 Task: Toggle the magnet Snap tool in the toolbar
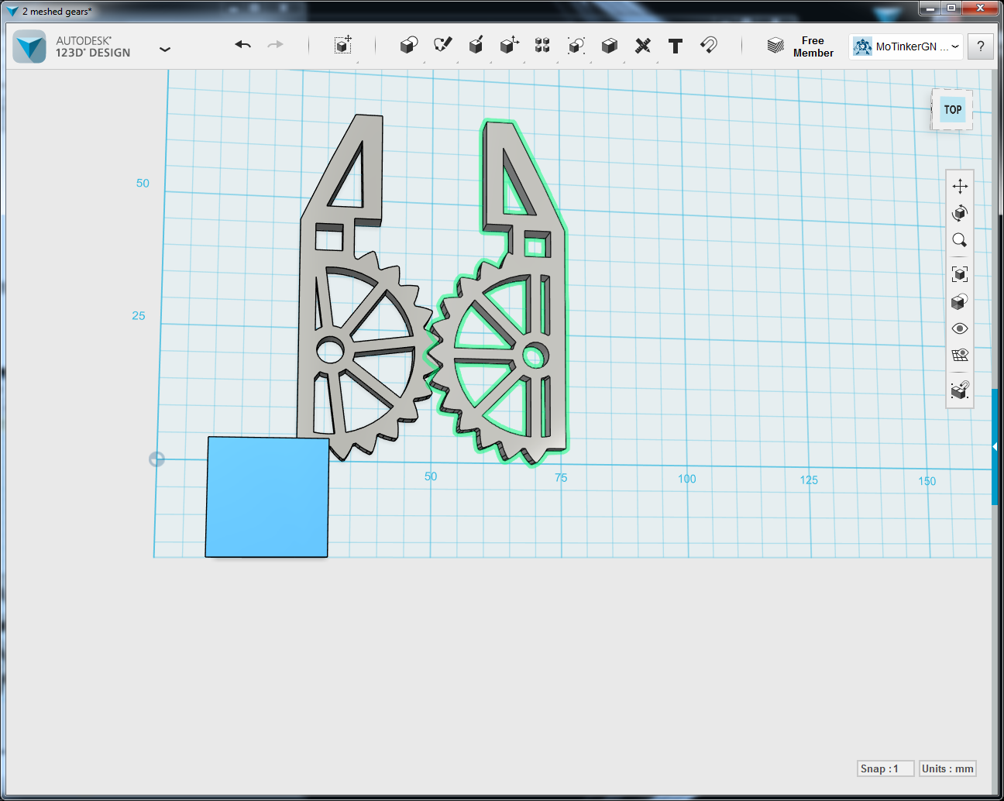pos(708,46)
